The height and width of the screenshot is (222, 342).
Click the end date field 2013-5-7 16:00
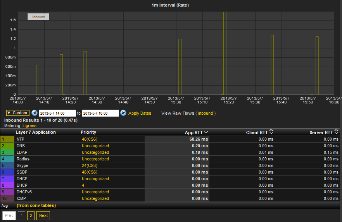tap(100, 113)
